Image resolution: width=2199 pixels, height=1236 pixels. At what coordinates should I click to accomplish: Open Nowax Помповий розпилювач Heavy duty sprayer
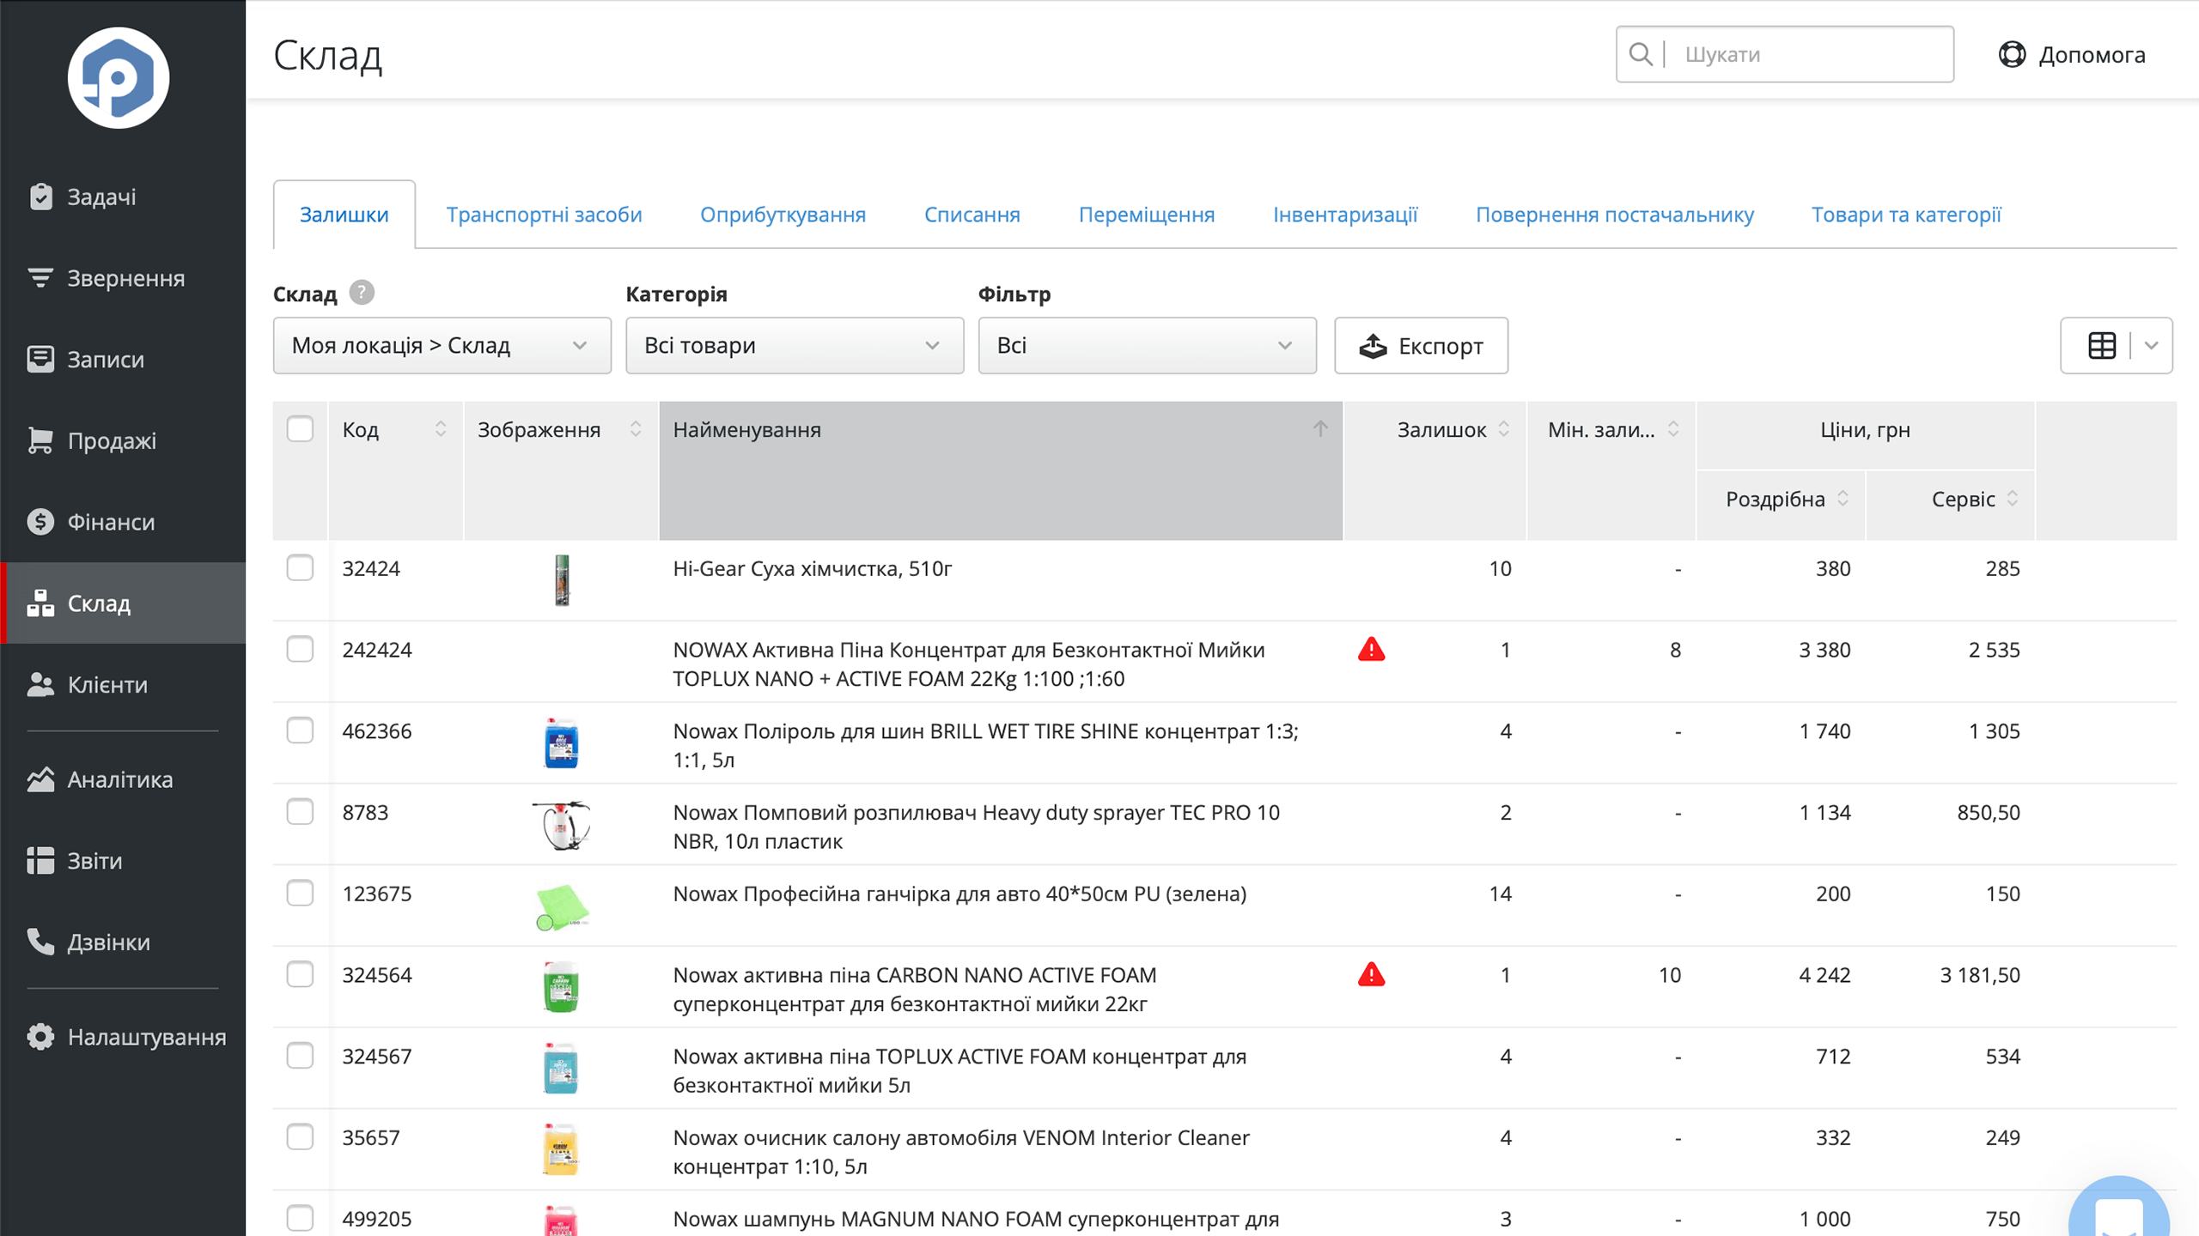pyautogui.click(x=977, y=827)
